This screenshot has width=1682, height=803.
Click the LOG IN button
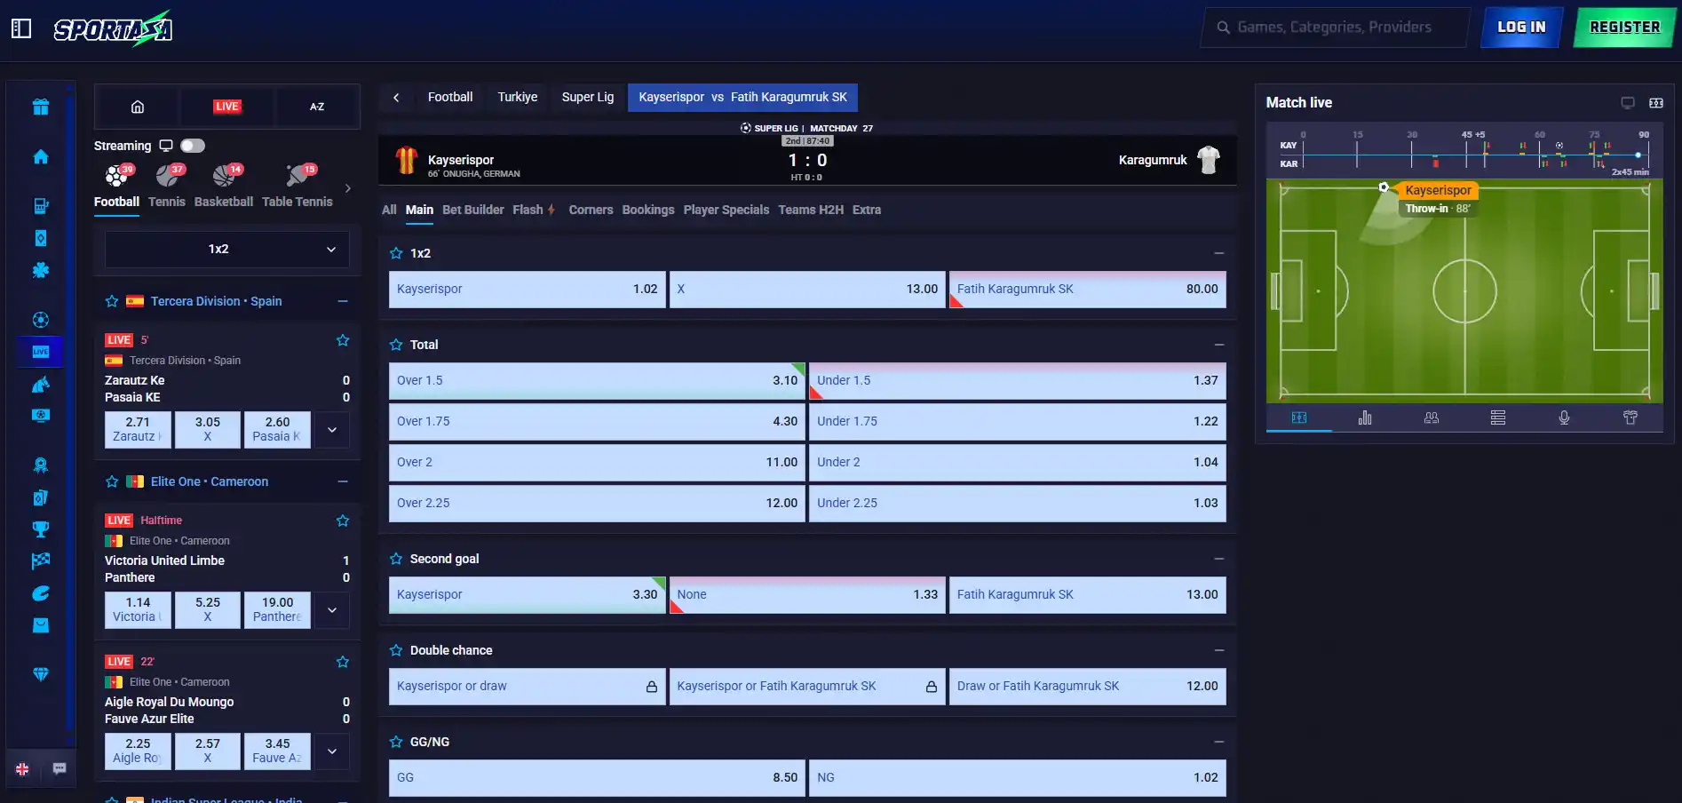click(x=1521, y=28)
